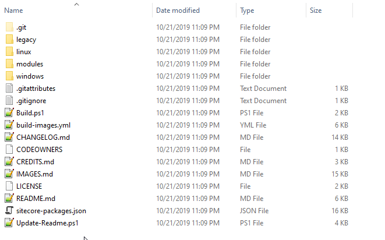This screenshot has height=240, width=385.
Task: Click the README.md file icon
Action: pyautogui.click(x=9, y=198)
